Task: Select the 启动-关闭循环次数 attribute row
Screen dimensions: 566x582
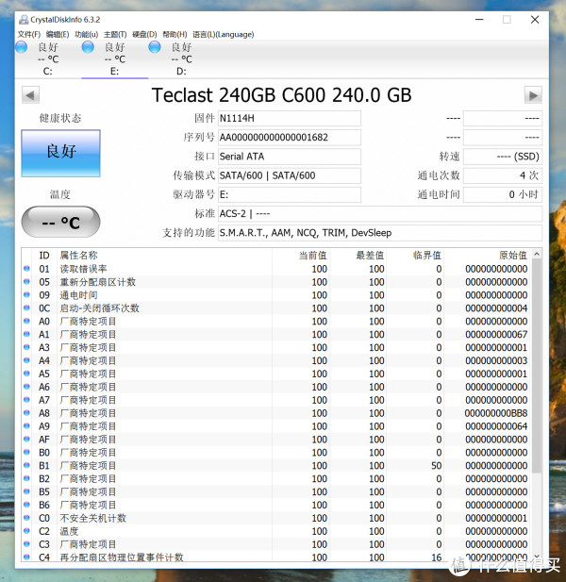Action: 276,308
